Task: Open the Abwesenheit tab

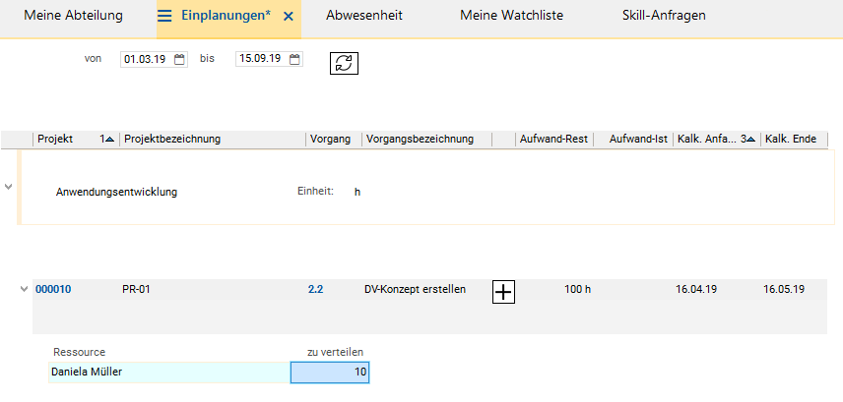Action: [x=364, y=16]
